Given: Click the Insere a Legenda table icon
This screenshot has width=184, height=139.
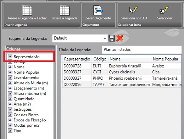Looking at the screenshot, I should click(65, 10).
